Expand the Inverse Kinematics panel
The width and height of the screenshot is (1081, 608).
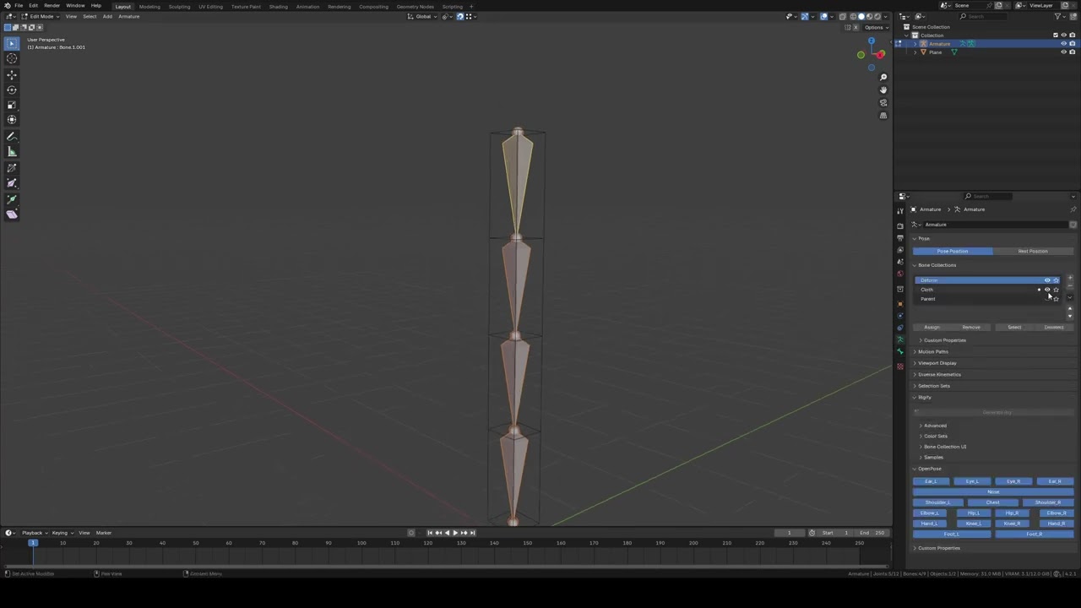(939, 374)
